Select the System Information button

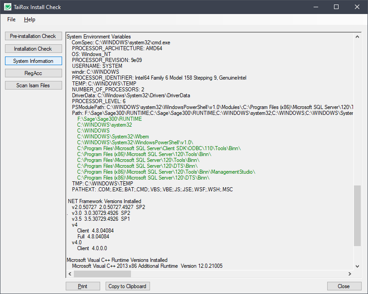click(x=34, y=61)
